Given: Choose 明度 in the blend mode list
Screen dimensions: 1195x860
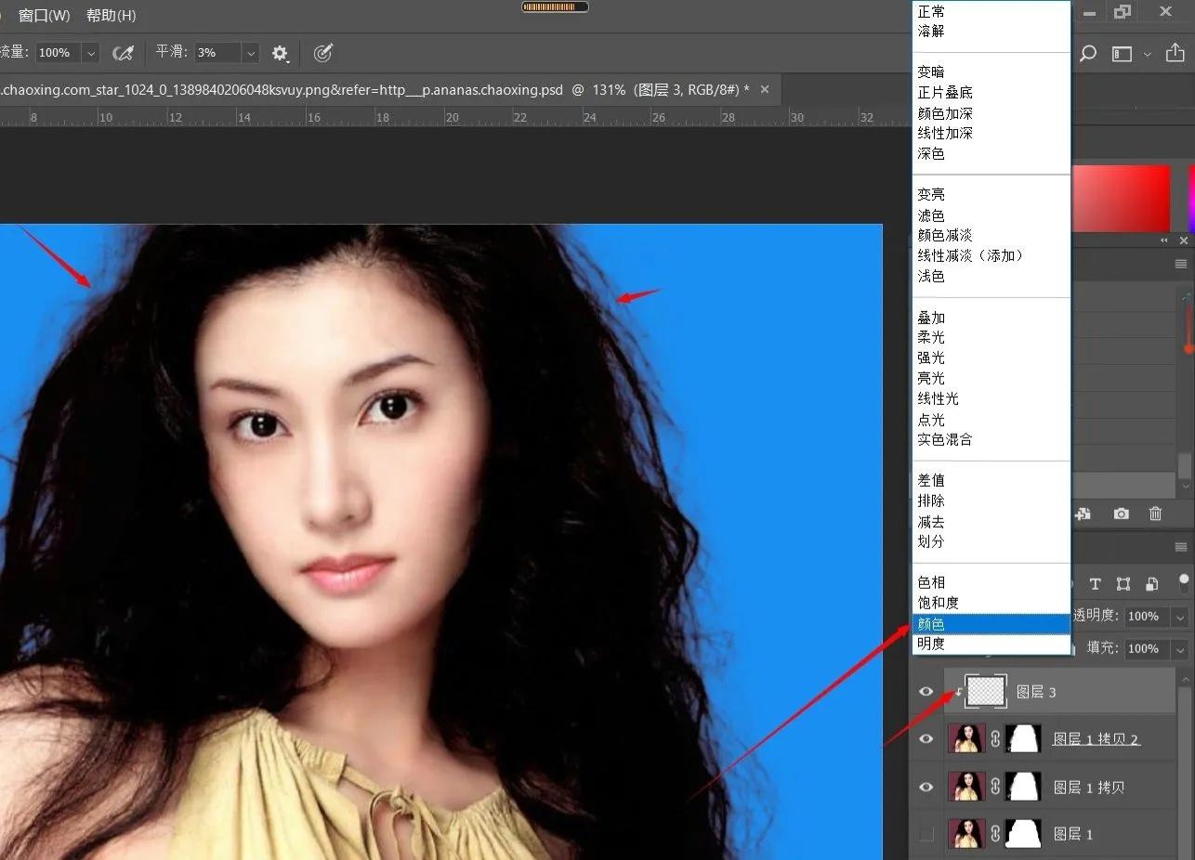Looking at the screenshot, I should (931, 643).
